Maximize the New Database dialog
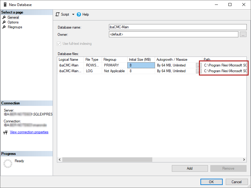The image size is (251, 188). pyautogui.click(x=230, y=5)
